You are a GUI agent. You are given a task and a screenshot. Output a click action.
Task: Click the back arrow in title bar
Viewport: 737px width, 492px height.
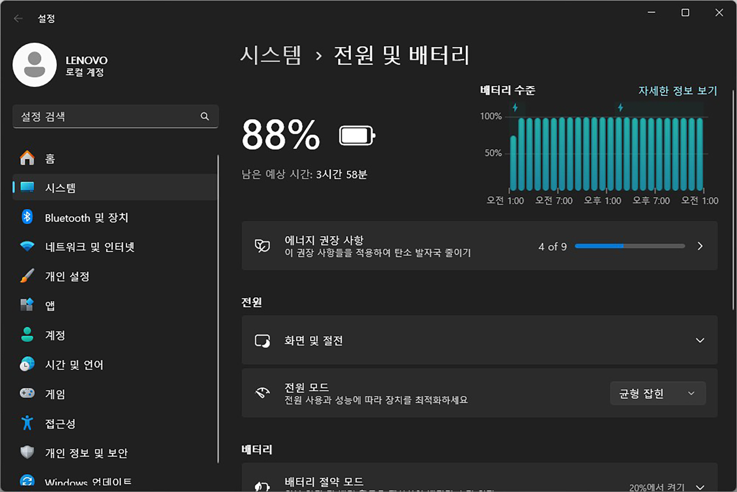coord(18,18)
